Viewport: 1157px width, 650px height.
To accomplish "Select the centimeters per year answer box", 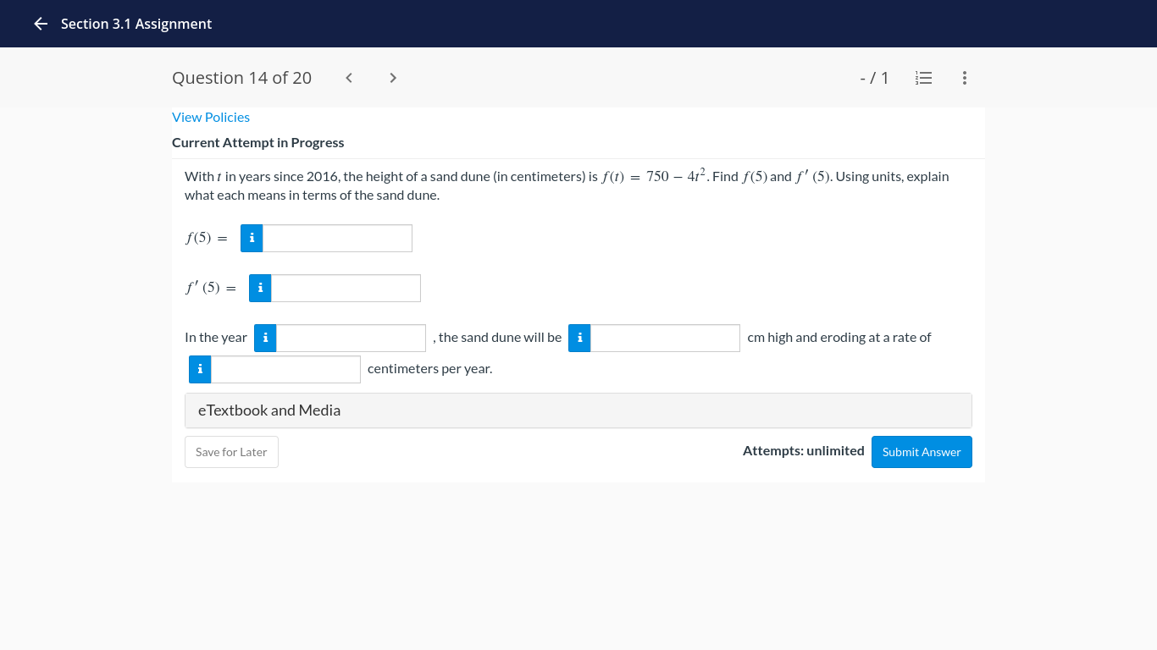I will (286, 369).
